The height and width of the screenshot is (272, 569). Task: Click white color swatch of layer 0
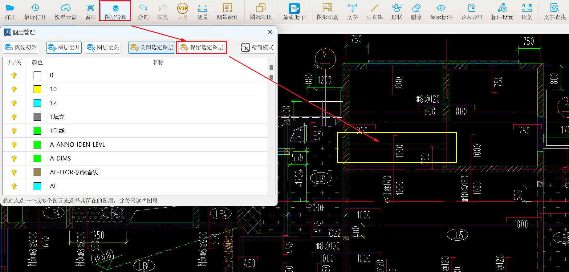pos(37,75)
